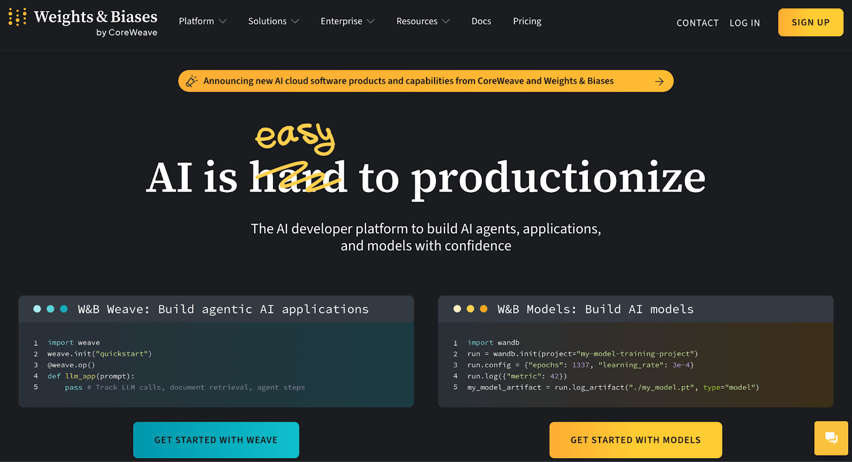Image resolution: width=852 pixels, height=462 pixels.
Task: Click LOG IN in the header
Action: [744, 23]
